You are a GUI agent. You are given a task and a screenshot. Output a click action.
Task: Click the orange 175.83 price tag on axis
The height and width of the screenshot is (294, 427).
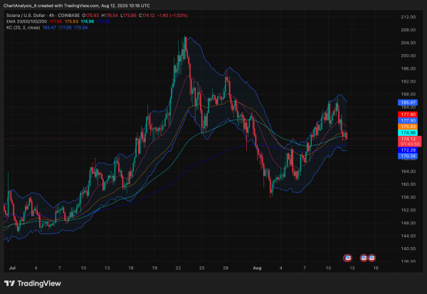pyautogui.click(x=408, y=127)
